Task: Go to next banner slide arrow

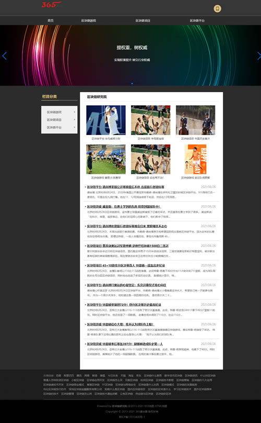Action: (258, 56)
